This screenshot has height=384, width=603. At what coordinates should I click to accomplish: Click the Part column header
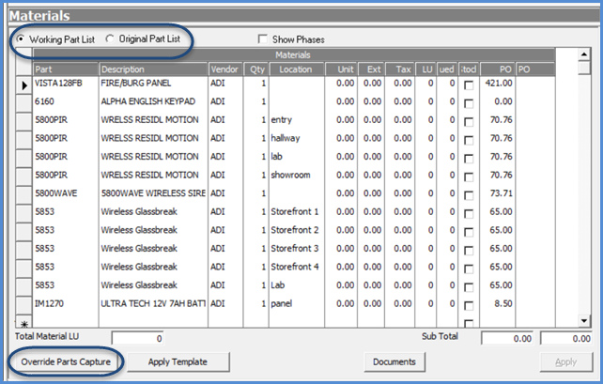[x=66, y=69]
